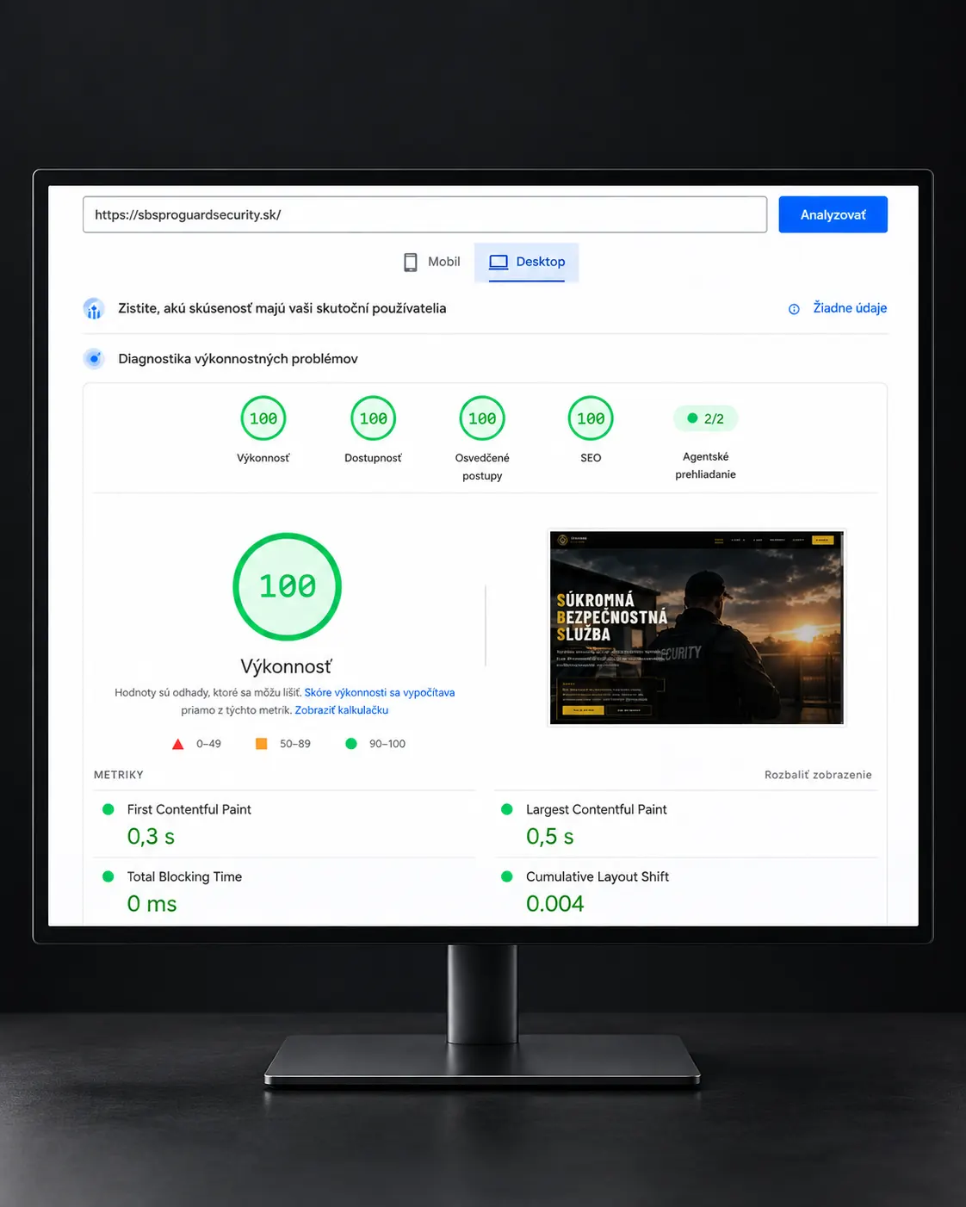The height and width of the screenshot is (1207, 966).
Task: Click the 0,3 s value
Action: 151,837
